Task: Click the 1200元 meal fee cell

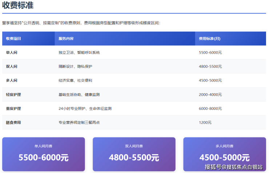Action: 205,123
